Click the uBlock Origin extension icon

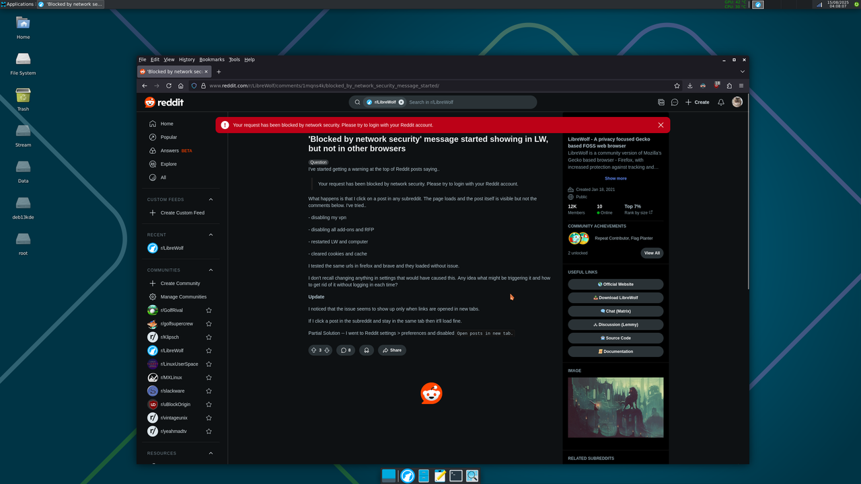(717, 85)
